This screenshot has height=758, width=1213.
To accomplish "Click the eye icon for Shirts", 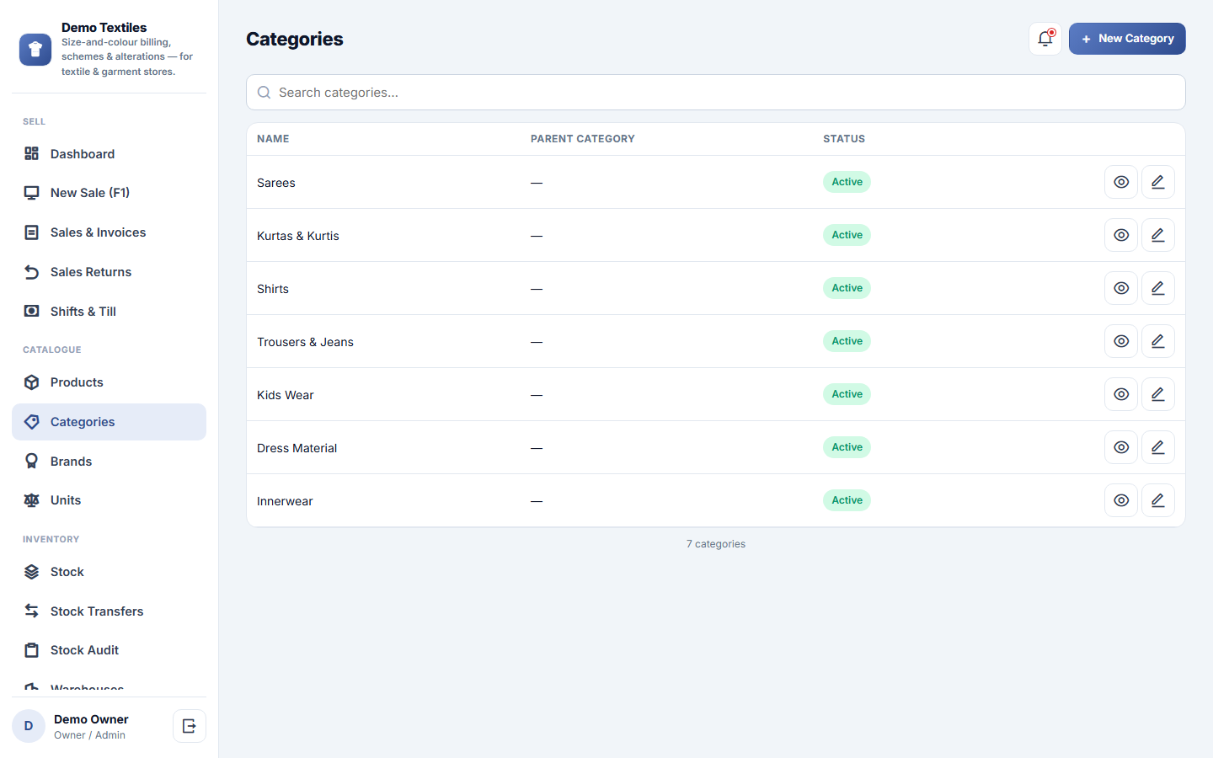I will (x=1121, y=288).
